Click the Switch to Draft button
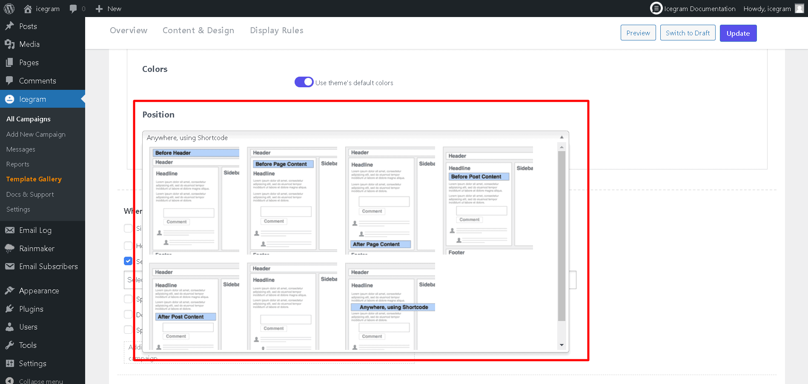The height and width of the screenshot is (384, 808). (688, 33)
